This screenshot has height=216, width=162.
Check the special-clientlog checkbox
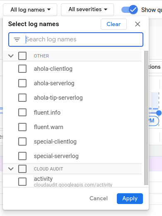pyautogui.click(x=22, y=142)
